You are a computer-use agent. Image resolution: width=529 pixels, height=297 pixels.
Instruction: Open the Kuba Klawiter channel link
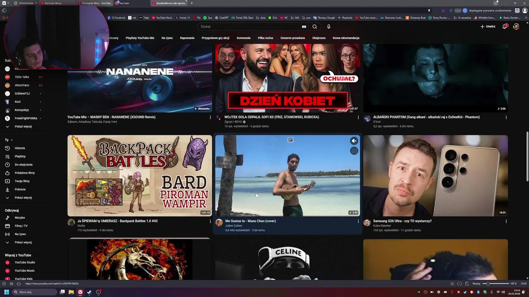[x=382, y=226]
